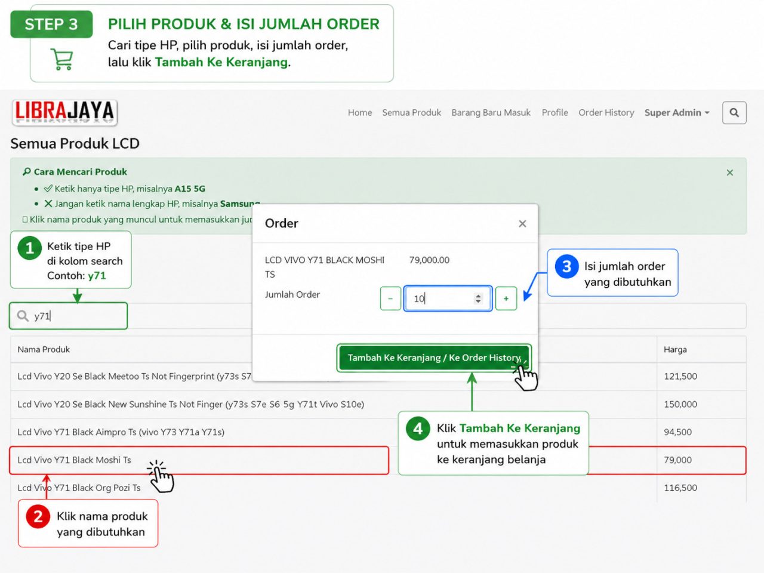Click Harga column header
This screenshot has height=573, width=764.
(675, 349)
